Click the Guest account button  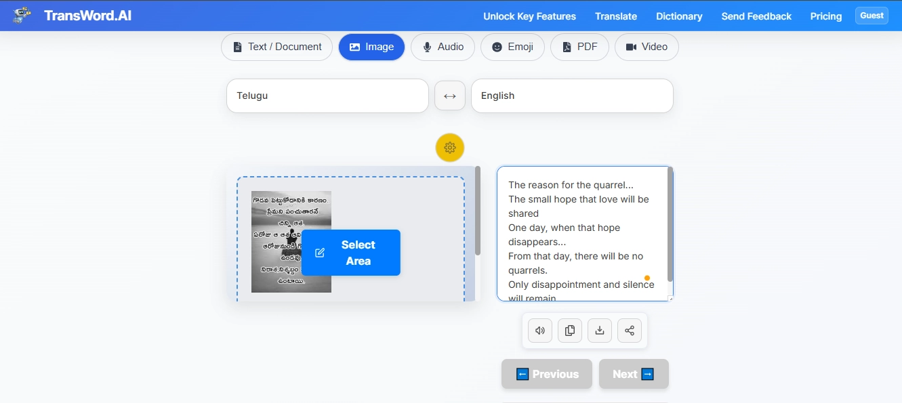pyautogui.click(x=871, y=15)
